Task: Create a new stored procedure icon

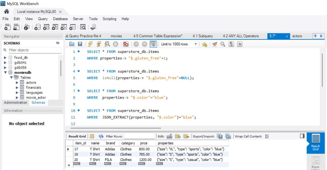Action: (64, 27)
